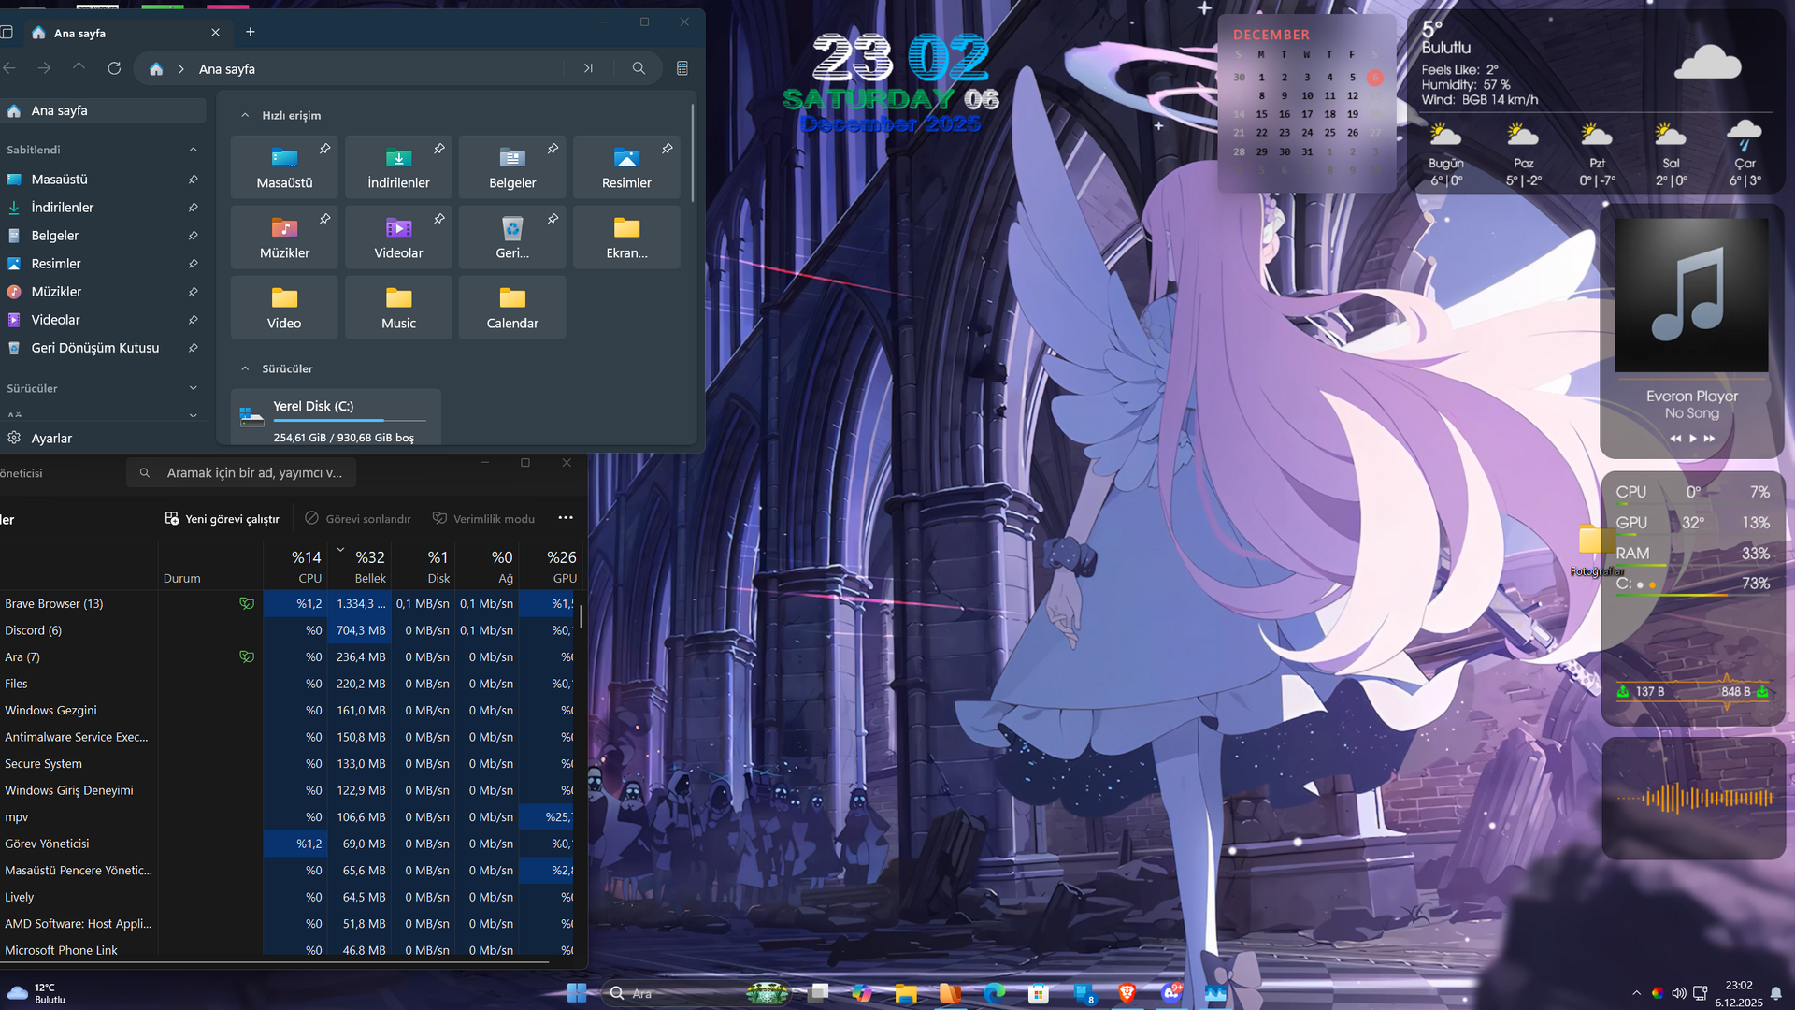Unpin Müzikler tile from quick access
Screen dimensions: 1795x1010
324,219
